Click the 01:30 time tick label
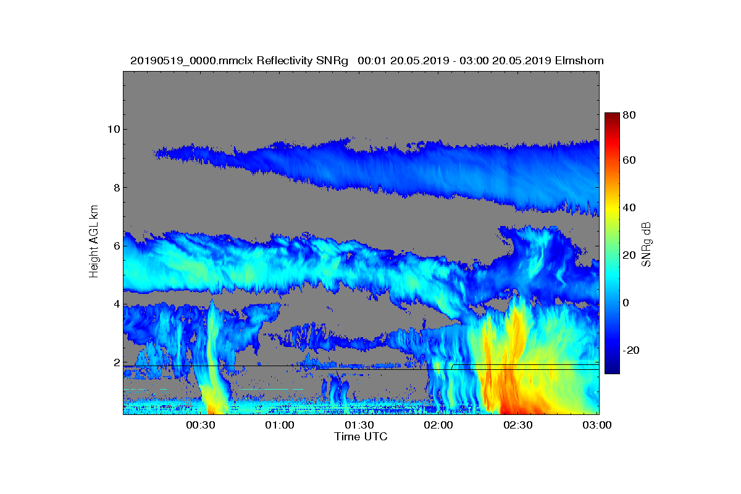The width and height of the screenshot is (741, 494). pyautogui.click(x=359, y=425)
